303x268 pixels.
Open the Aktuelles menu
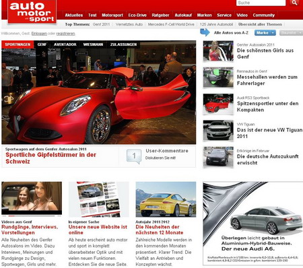74,15
